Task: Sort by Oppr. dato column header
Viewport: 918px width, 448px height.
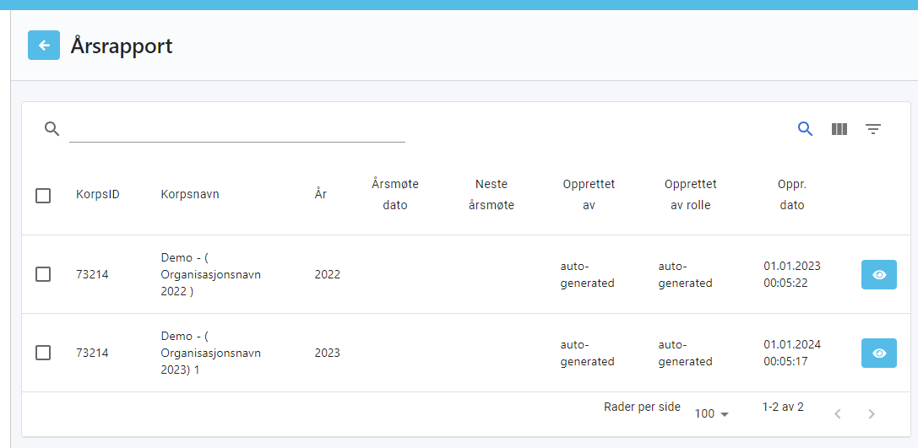Action: (791, 194)
